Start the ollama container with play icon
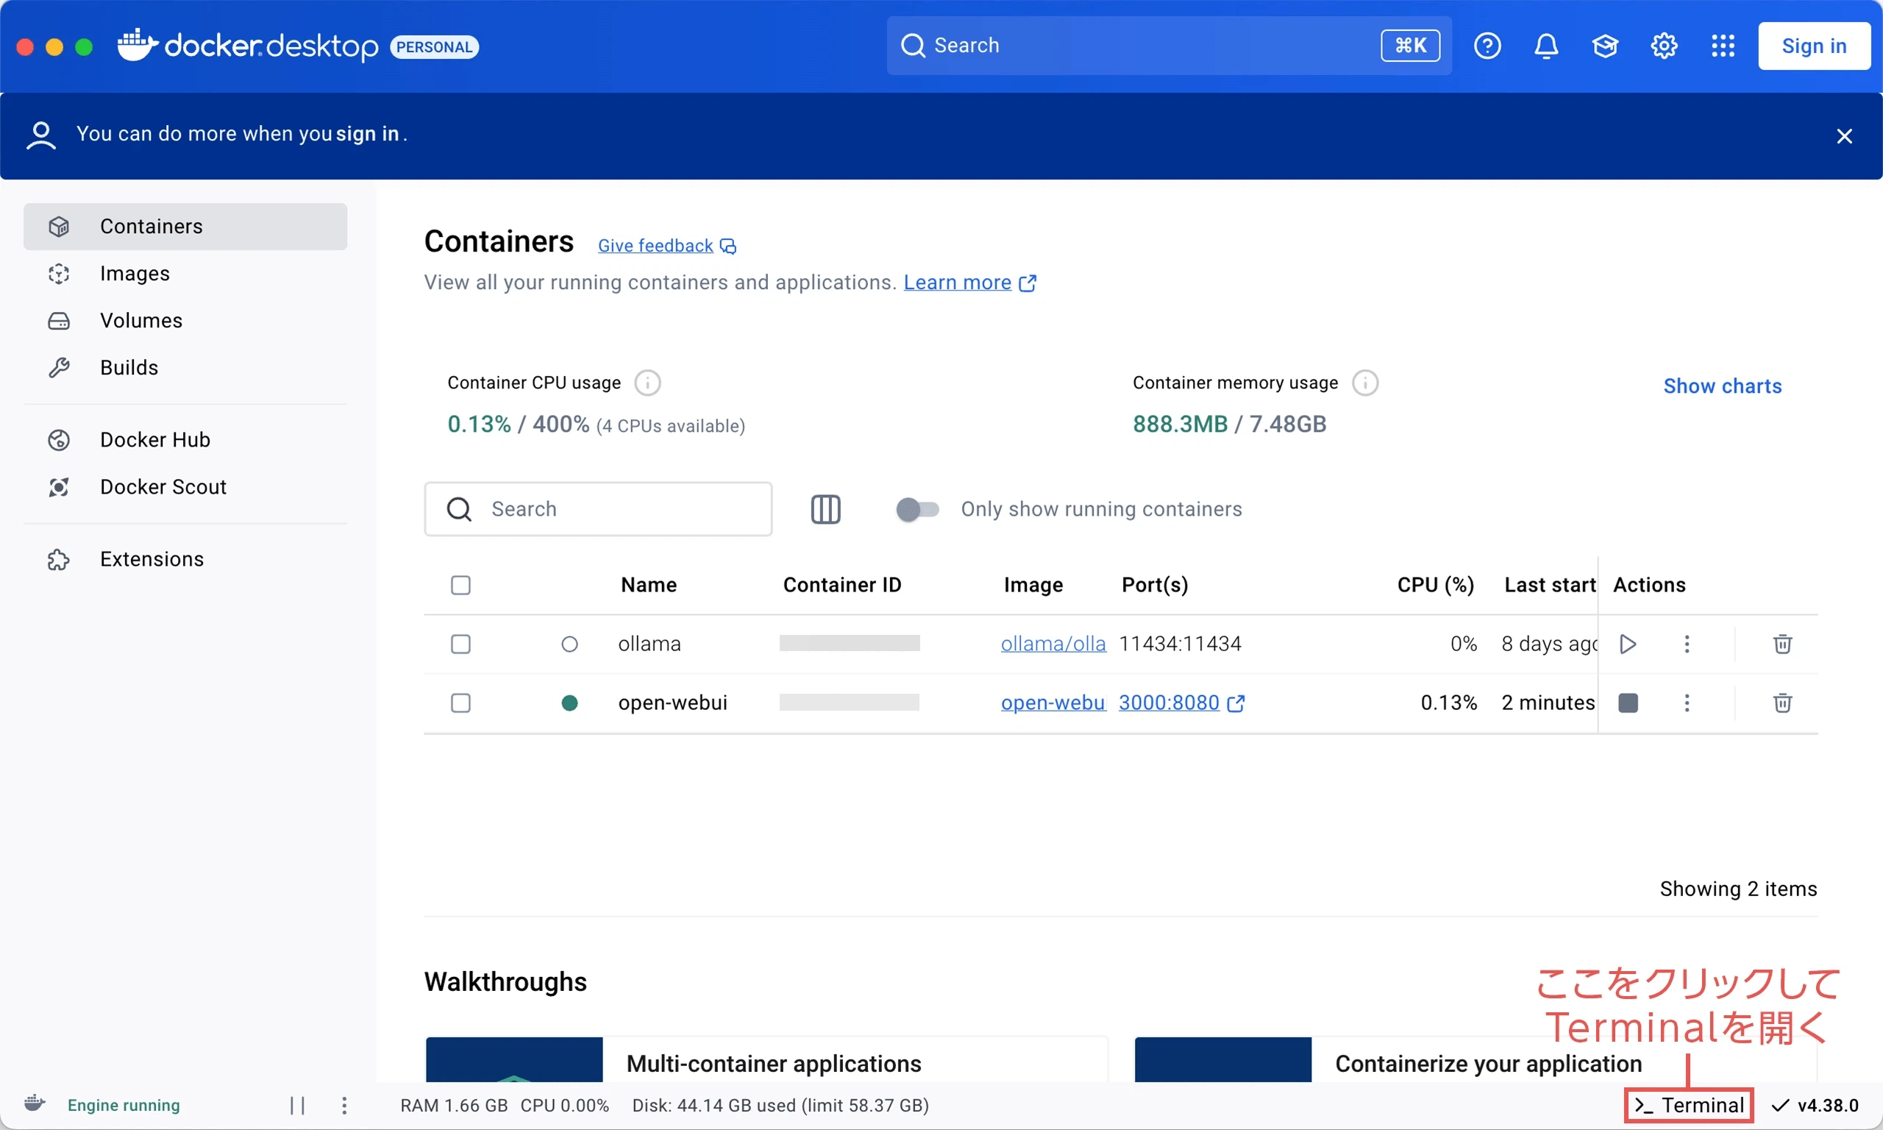Screen dimensions: 1883x1130 [1627, 644]
